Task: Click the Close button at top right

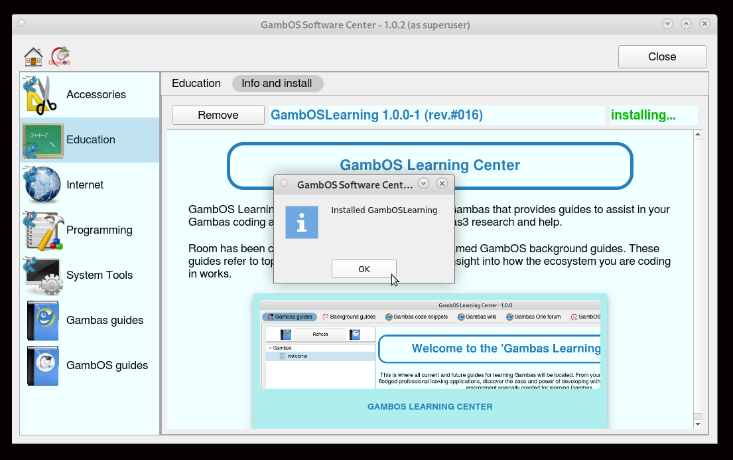Action: tap(661, 56)
